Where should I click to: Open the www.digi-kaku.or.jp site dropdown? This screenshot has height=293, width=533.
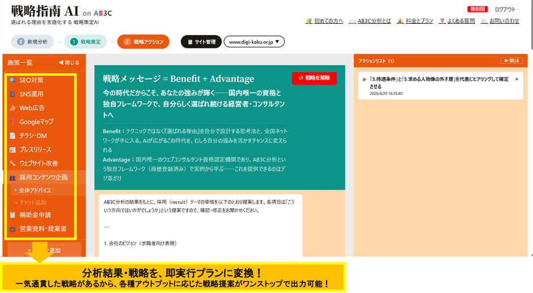254,42
